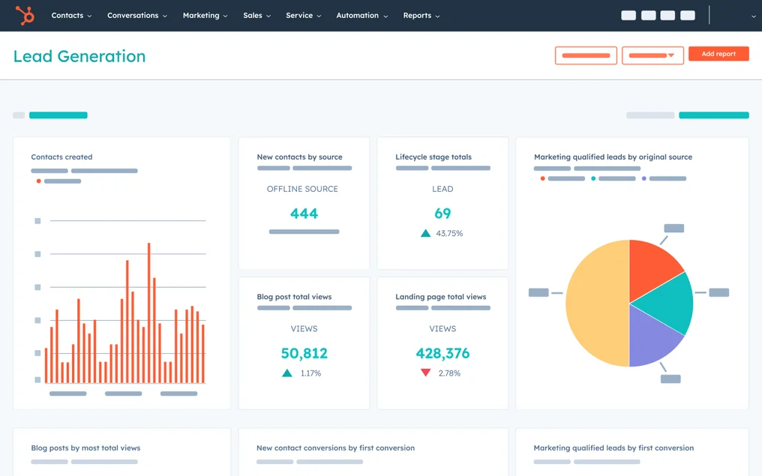Click the Add report button
762x476 pixels.
point(718,54)
